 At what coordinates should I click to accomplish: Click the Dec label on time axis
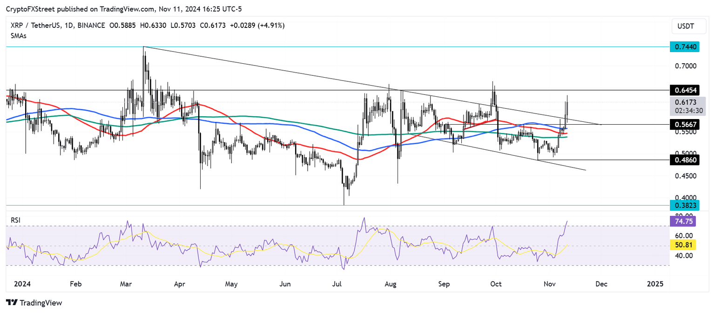(x=601, y=284)
